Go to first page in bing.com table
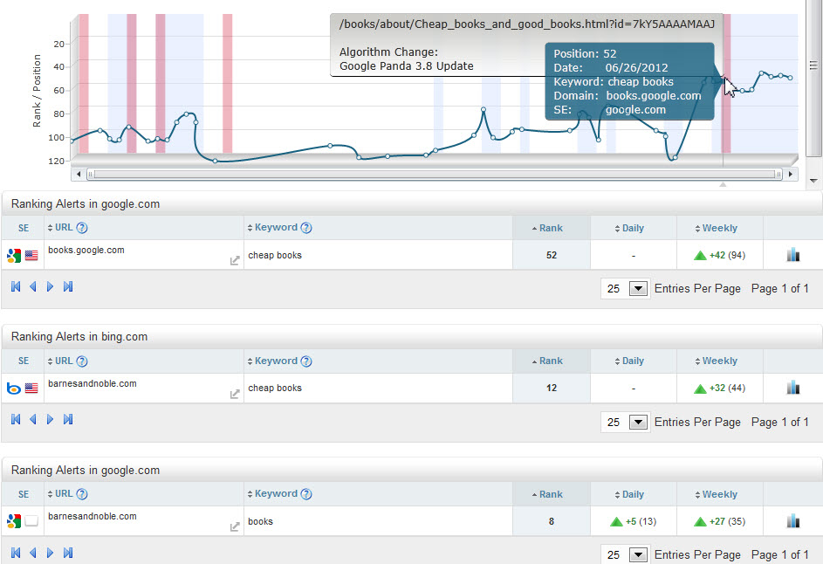The height and width of the screenshot is (564, 823). click(16, 419)
